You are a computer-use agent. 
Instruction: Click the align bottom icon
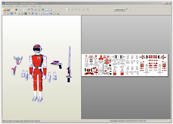[x=79, y=10]
